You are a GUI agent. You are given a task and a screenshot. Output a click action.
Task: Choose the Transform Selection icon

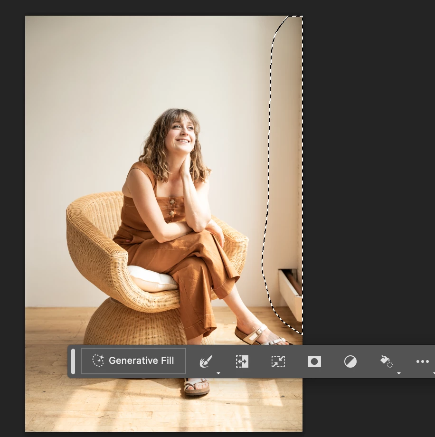click(278, 361)
